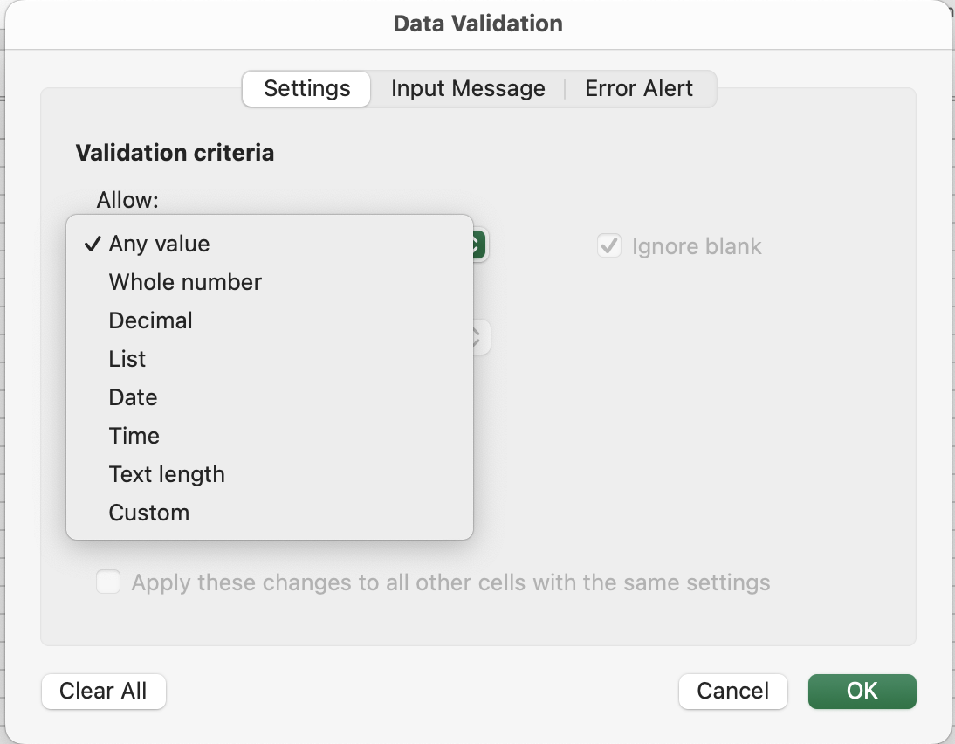Click the Data Validation title bar
Image resolution: width=955 pixels, height=744 pixels.
tap(477, 24)
